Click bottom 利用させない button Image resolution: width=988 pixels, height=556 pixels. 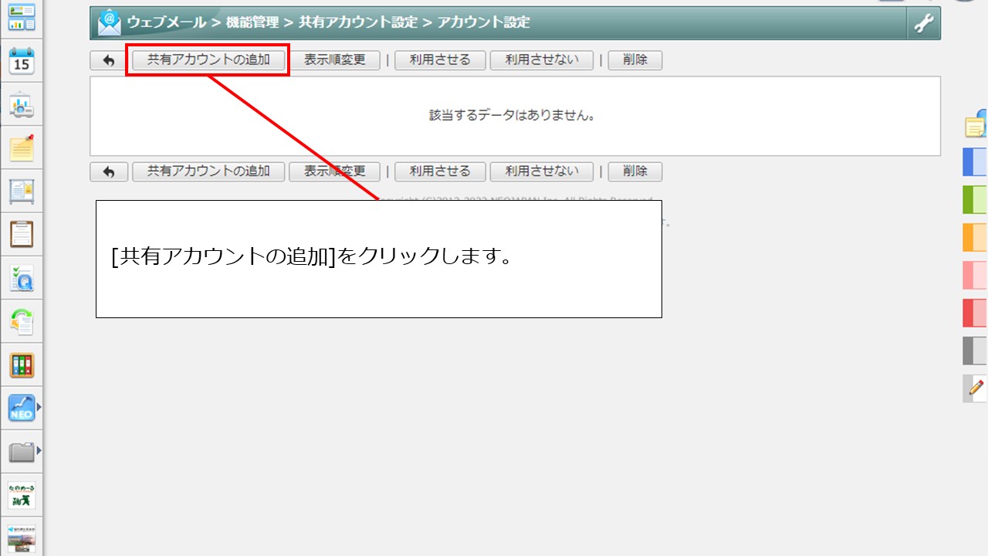click(x=542, y=171)
